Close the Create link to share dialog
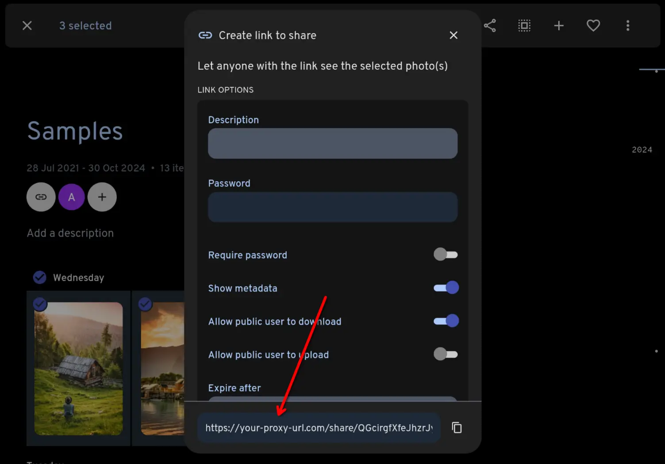Viewport: 665px width, 464px height. (454, 35)
